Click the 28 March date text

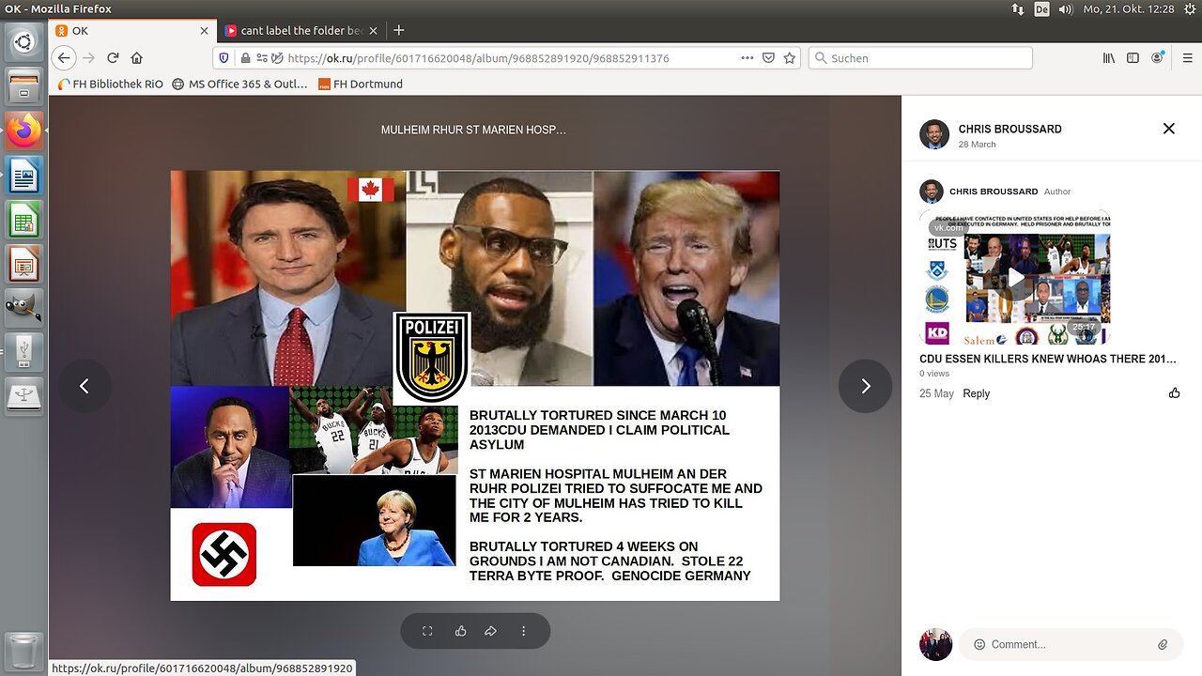977,145
